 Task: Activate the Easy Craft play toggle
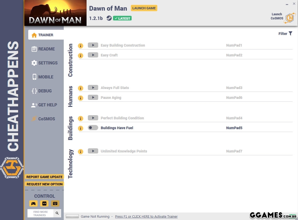(93, 55)
